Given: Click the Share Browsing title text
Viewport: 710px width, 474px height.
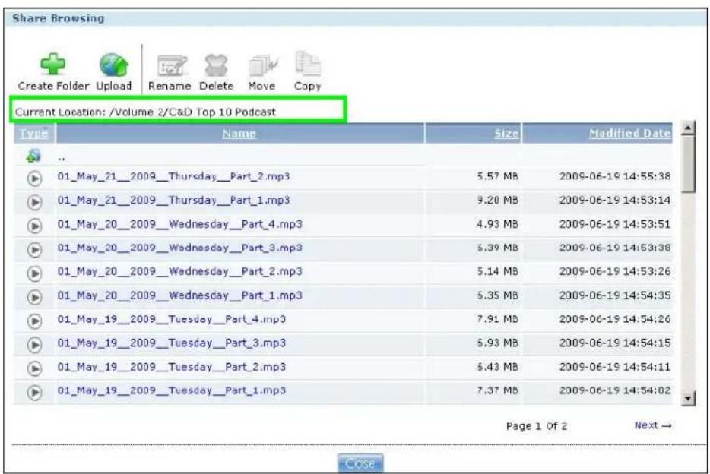Looking at the screenshot, I should [58, 18].
